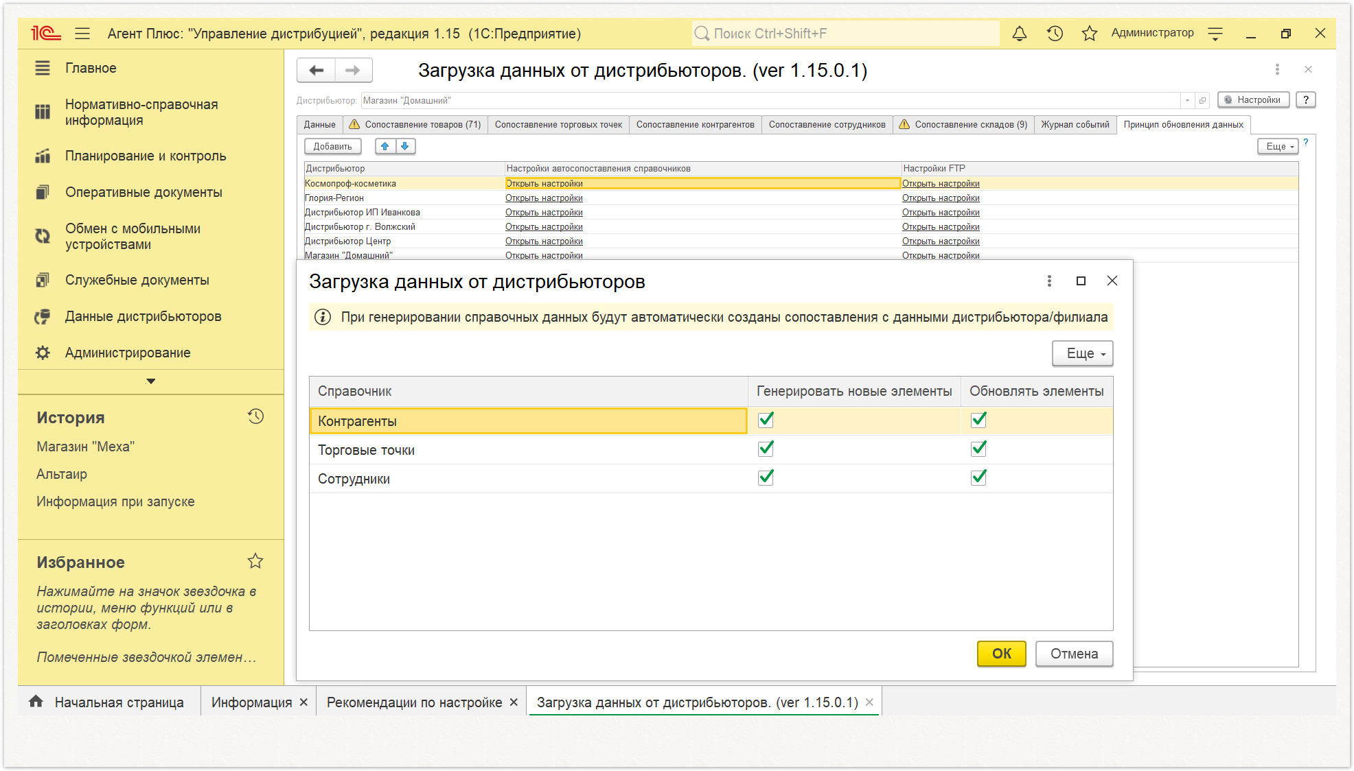Toggle Обновлять элементы for Торговые точки
Image resolution: width=1354 pixels, height=771 pixels.
coord(978,449)
